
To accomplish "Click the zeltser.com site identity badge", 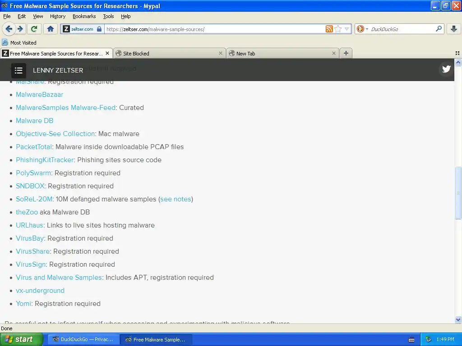I will tap(82, 29).
